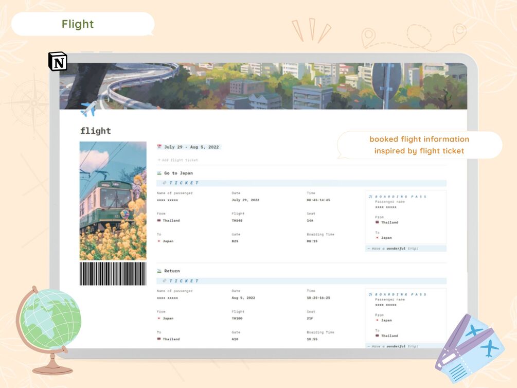Click the 'TICKET' header under Return
Viewport: 517px width, 388px height.
[184, 281]
